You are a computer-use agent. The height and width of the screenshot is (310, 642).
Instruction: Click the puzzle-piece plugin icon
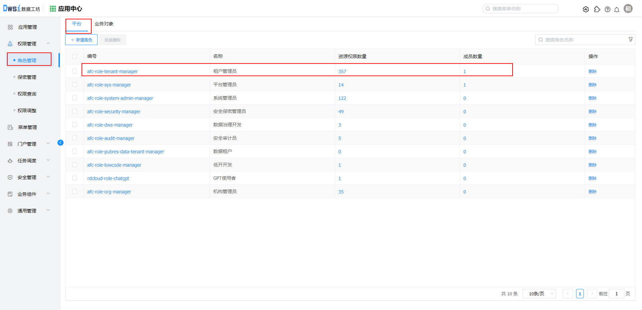click(x=597, y=9)
